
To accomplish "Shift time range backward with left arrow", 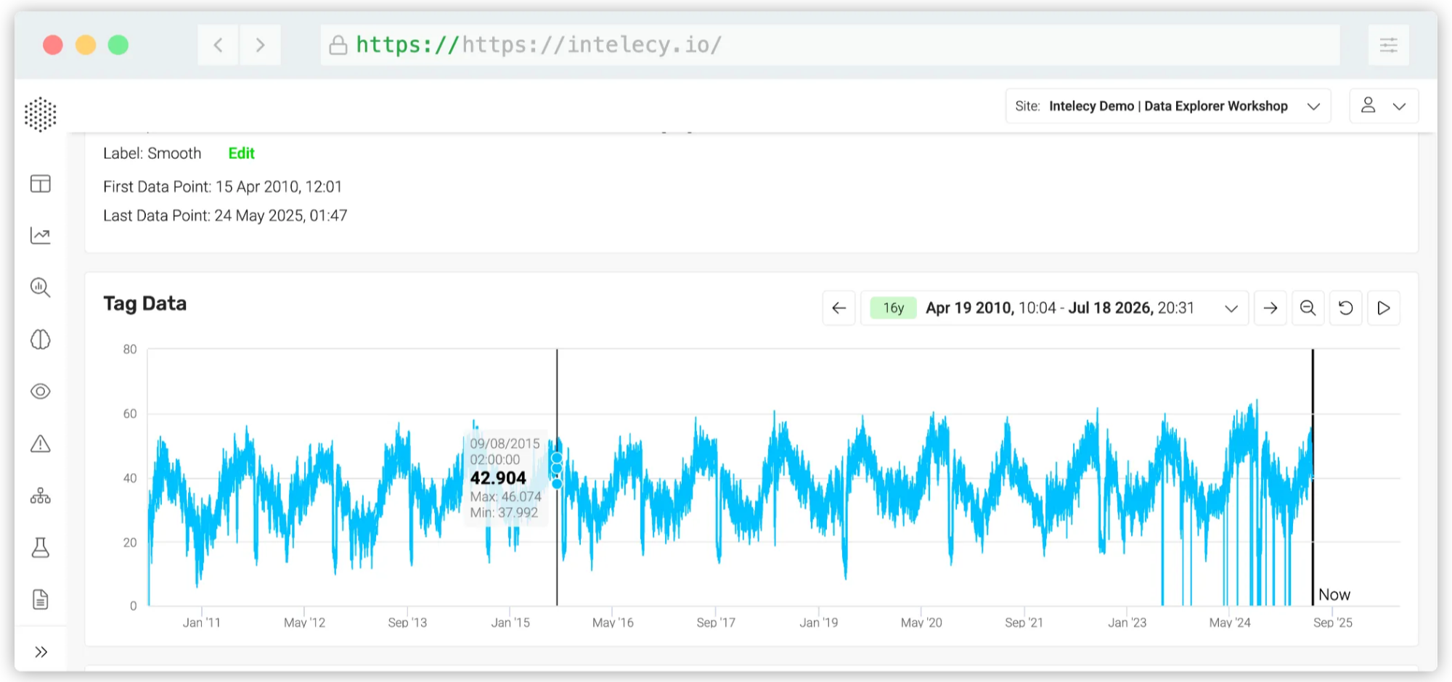I will 839,308.
